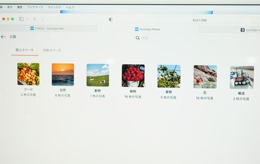The width and height of the screenshot is (260, 164).
Task: Click the フード category label
Action: [28, 89]
